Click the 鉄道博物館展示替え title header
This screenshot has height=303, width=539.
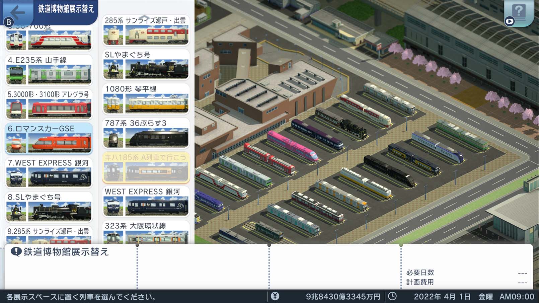click(x=66, y=9)
